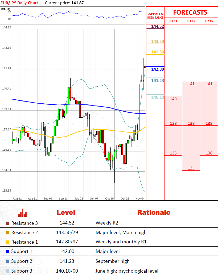Viewport: 218px width, 275px height.
Task: Click the Resistance 1 yellow color swatch
Action: [7, 242]
